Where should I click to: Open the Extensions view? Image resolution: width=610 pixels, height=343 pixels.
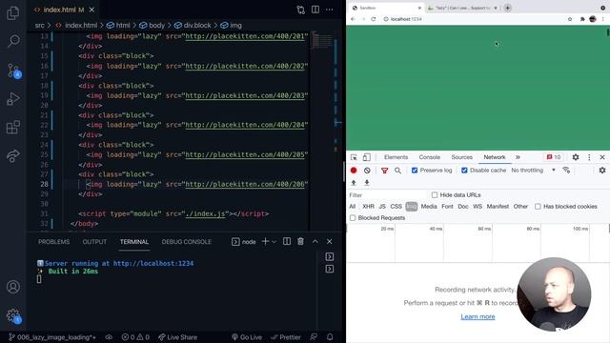click(12, 127)
